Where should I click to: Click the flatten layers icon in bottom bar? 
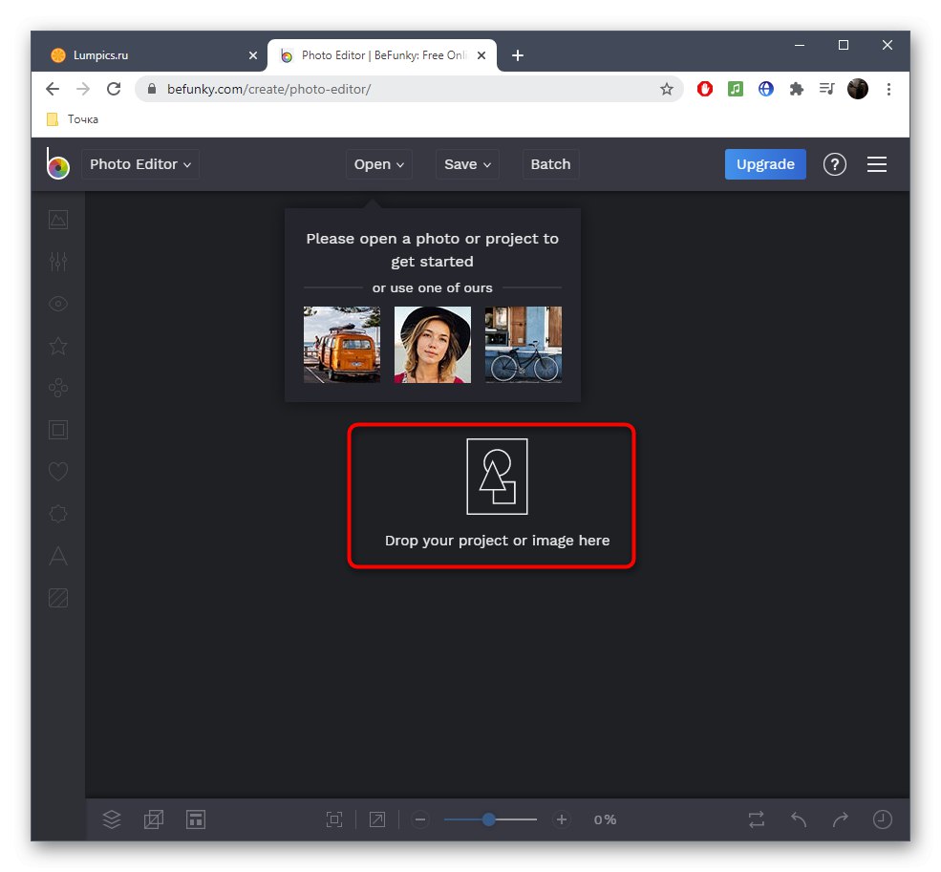pos(154,819)
